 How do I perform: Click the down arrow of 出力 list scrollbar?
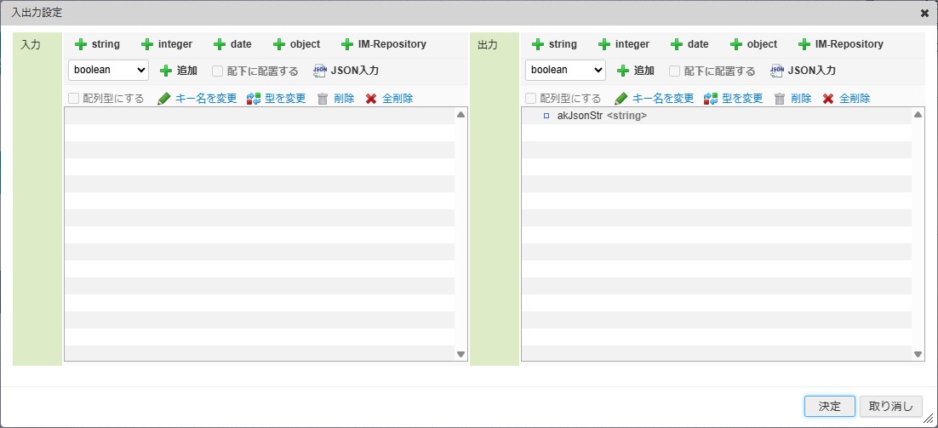click(x=918, y=355)
